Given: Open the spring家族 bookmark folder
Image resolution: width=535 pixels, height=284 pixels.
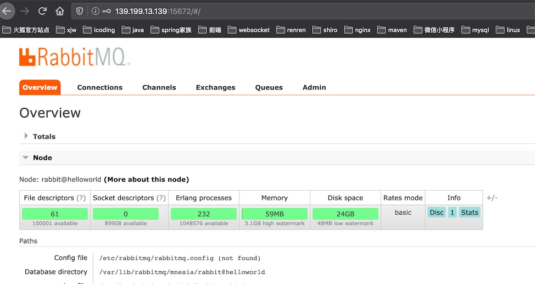Looking at the screenshot, I should point(171,30).
